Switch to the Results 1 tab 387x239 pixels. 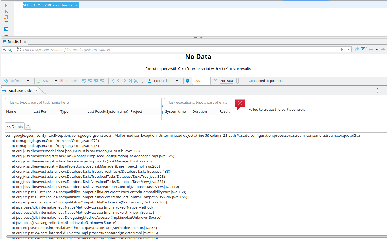[15, 41]
